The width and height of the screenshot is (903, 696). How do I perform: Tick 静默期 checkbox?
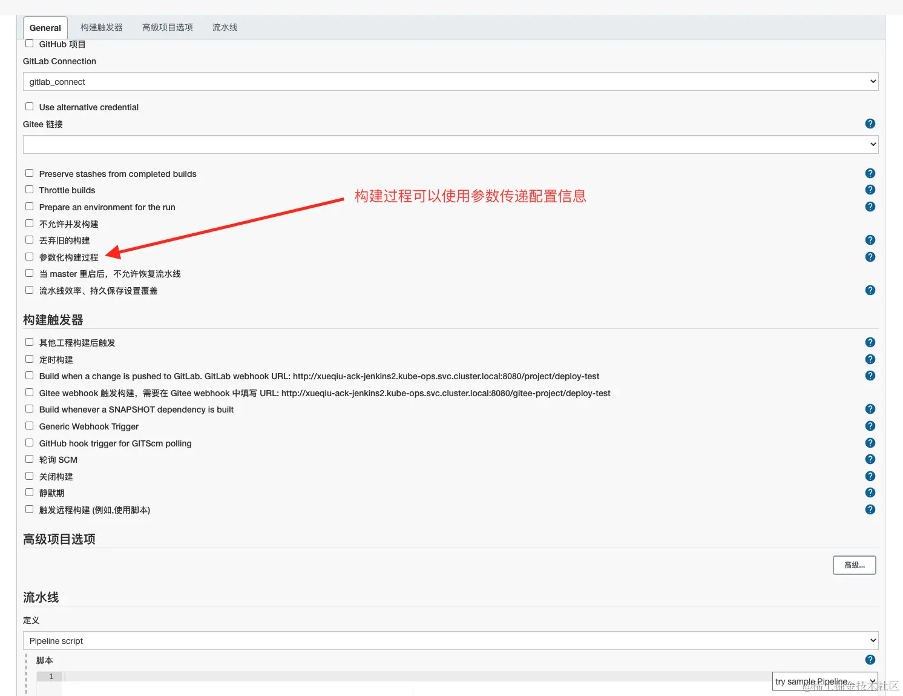pos(29,492)
